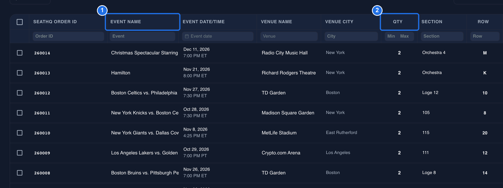Click Radio City Music Hall venue

(285, 53)
